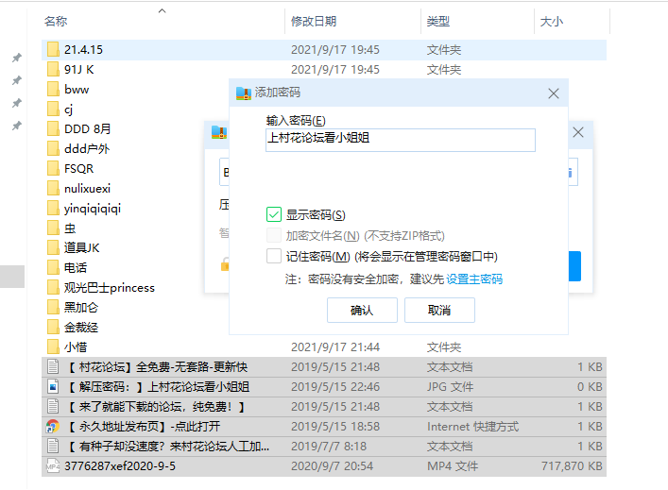
Task: Click the 21.4.15 folder icon
Action: click(53, 49)
